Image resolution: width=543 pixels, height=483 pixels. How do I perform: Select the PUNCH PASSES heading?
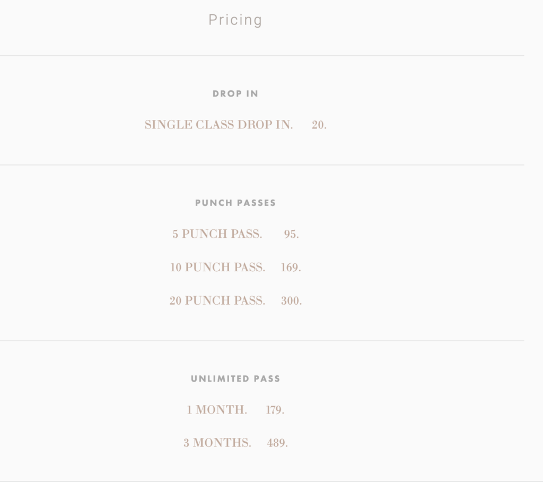235,203
